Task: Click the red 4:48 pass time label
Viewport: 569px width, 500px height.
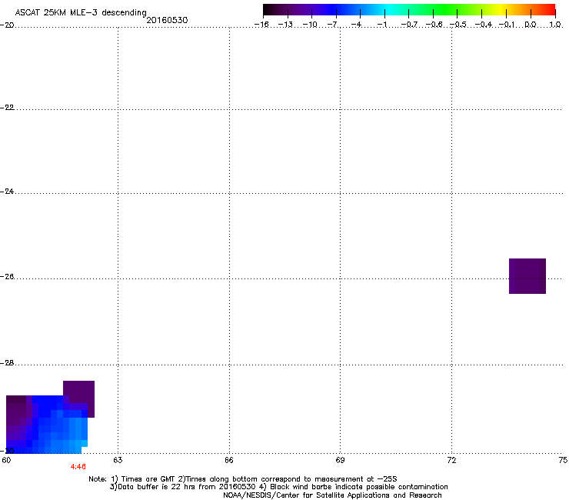Action: click(78, 467)
